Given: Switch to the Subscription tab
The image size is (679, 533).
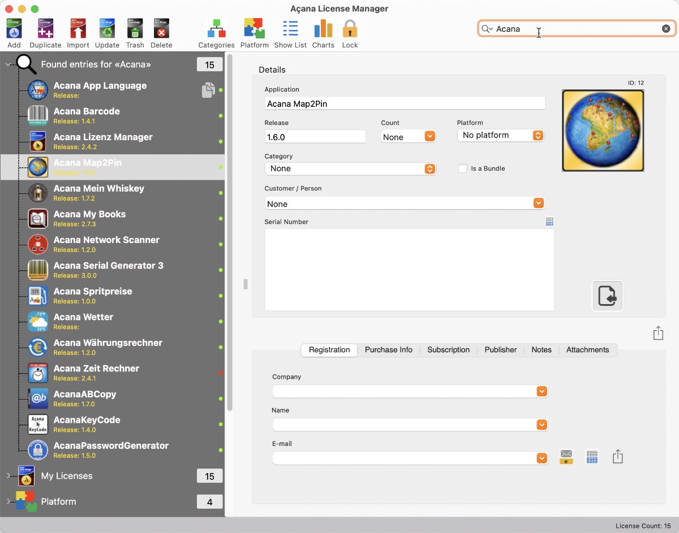Looking at the screenshot, I should tap(449, 350).
